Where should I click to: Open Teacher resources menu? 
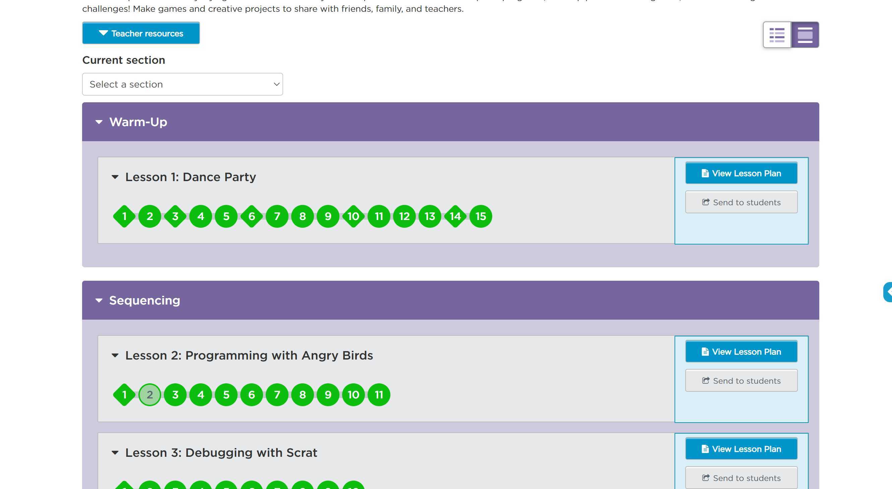coord(141,33)
